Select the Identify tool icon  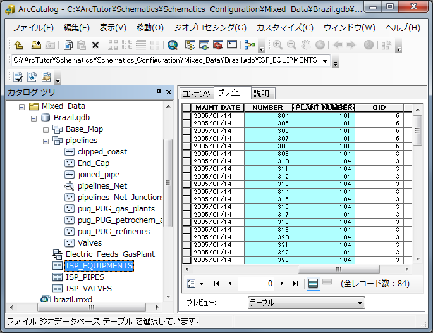[369, 45]
